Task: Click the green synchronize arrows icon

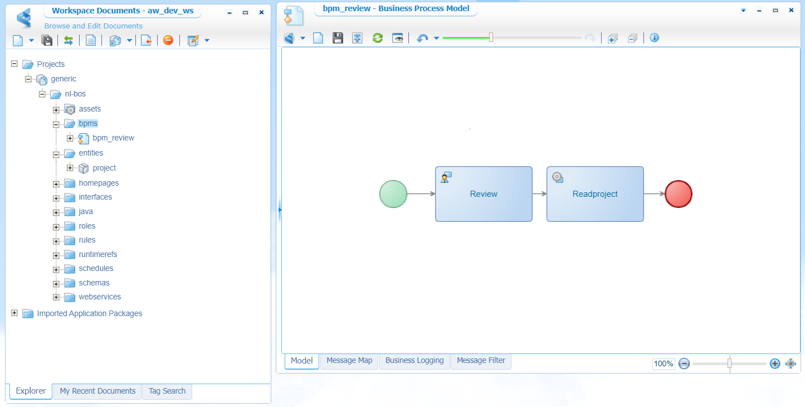Action: [69, 40]
